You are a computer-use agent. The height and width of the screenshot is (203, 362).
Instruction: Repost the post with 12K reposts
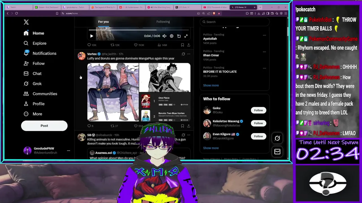(115, 45)
